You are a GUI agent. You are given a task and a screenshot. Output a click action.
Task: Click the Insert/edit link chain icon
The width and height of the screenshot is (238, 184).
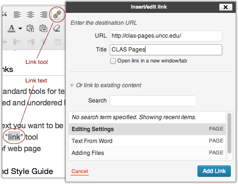pos(57,14)
